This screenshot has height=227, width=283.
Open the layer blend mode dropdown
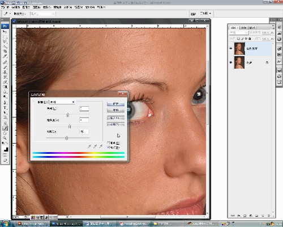pos(239,33)
